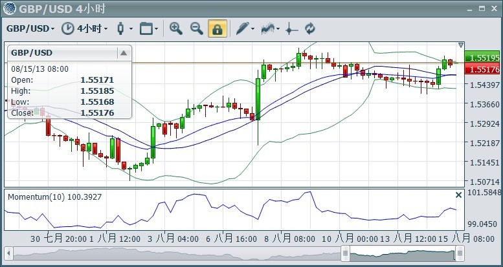Click the 3 八月 04:00 time label
This screenshot has width=503, height=267.
click(173, 239)
